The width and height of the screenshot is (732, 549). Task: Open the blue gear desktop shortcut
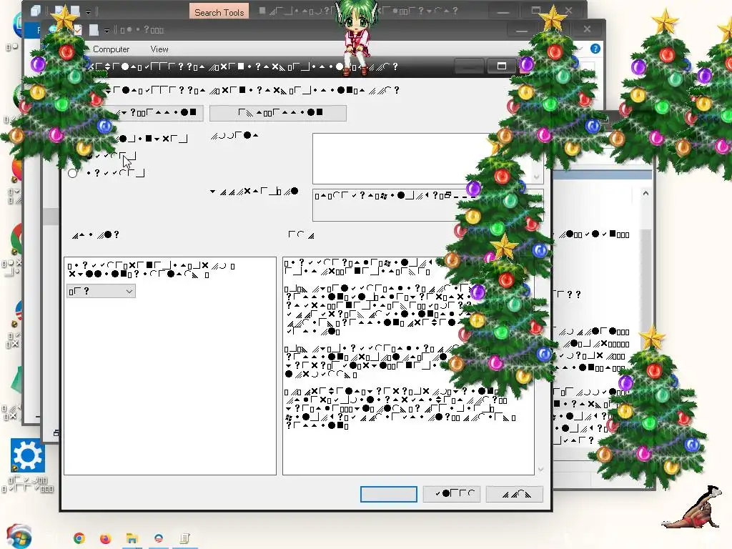pos(28,455)
